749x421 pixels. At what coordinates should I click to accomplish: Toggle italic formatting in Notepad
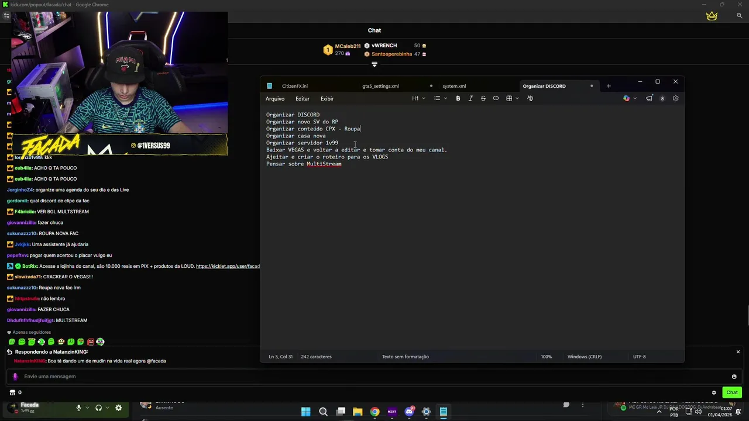pyautogui.click(x=470, y=98)
